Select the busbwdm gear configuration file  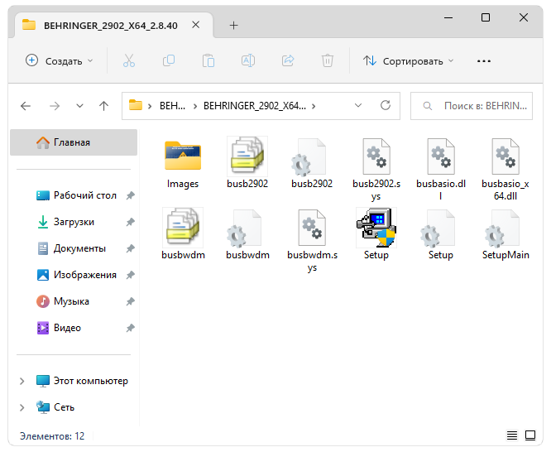coord(247,235)
